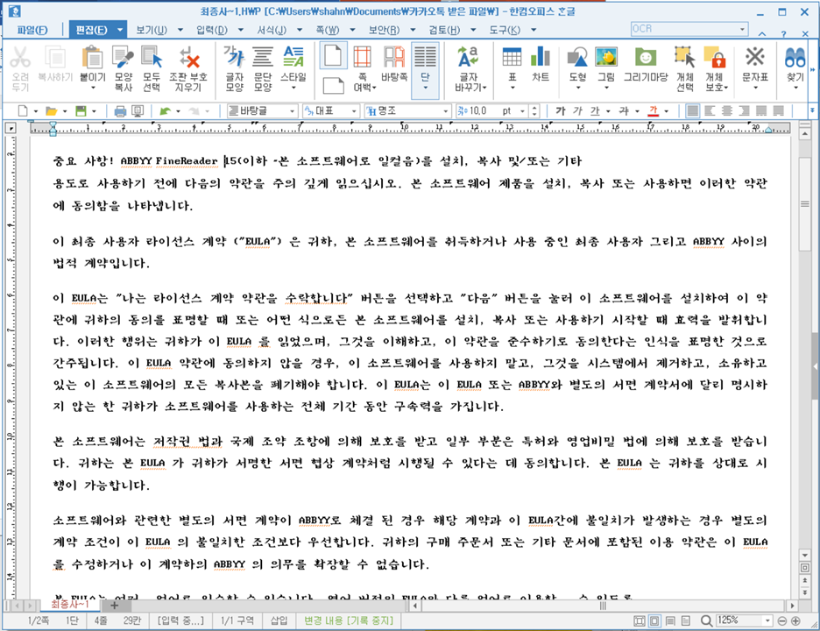
Task: Open the Clip art (그리기마당) icon
Action: [x=646, y=56]
